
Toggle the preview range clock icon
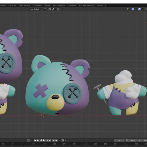point(127,140)
